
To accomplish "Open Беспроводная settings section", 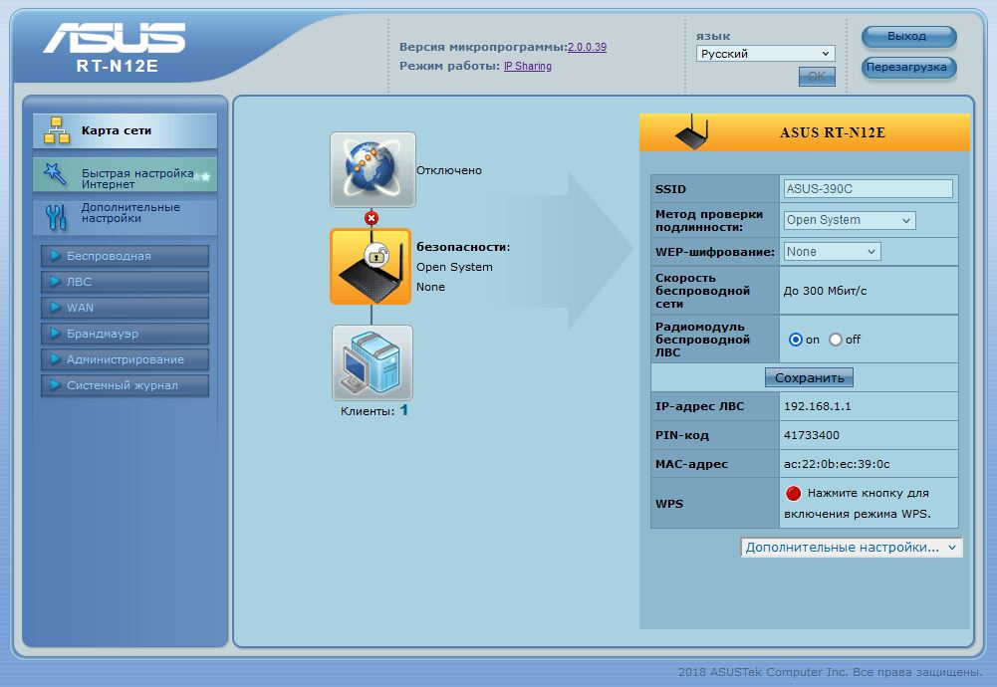I will pos(125,256).
